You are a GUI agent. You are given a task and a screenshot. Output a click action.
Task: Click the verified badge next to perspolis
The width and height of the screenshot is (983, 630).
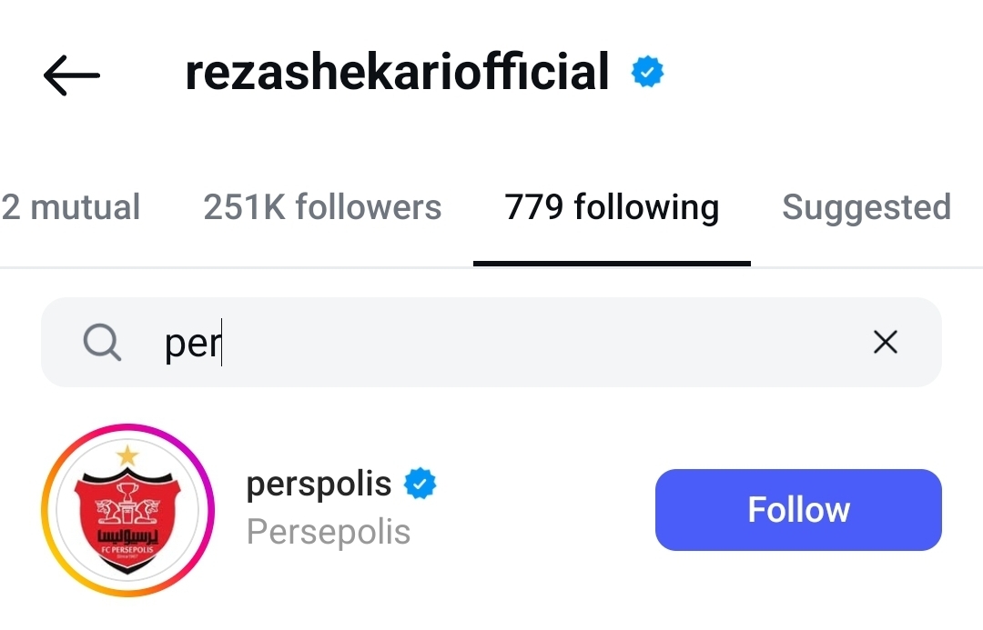421,484
